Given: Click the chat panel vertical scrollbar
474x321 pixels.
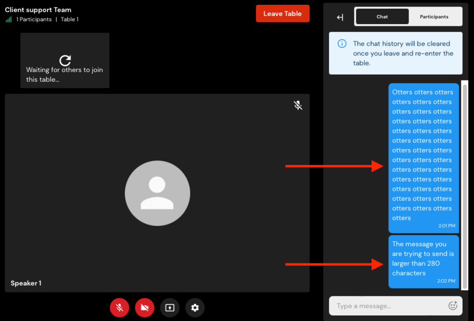Looking at the screenshot, I should pos(465,185).
